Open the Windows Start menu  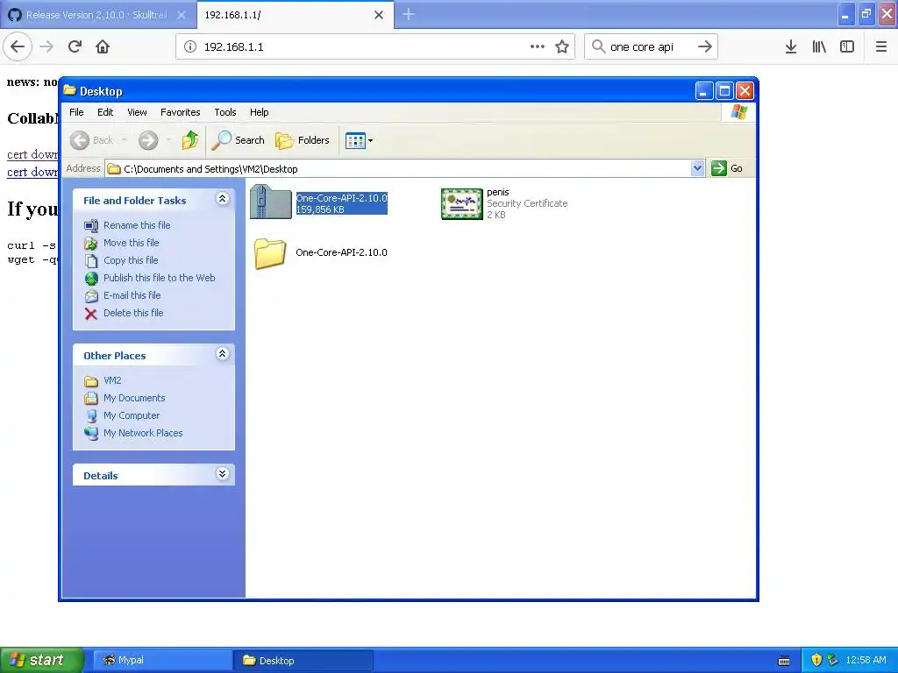coord(41,660)
